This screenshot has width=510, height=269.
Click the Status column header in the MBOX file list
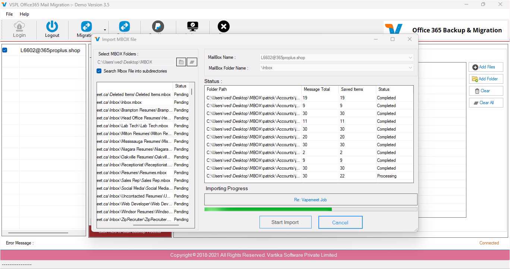tap(182, 86)
